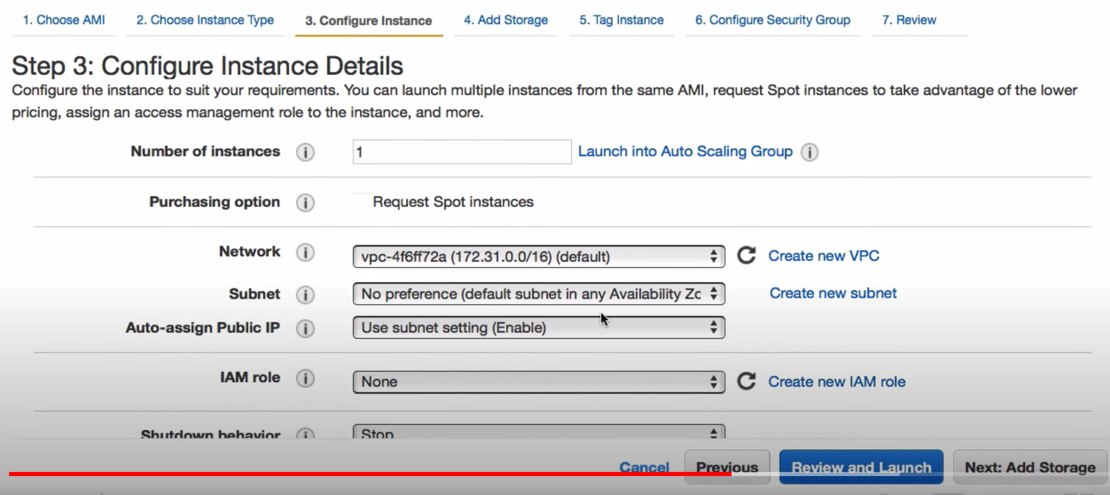This screenshot has width=1110, height=495.
Task: Open the 5. Tag Instance tab
Action: click(x=621, y=20)
